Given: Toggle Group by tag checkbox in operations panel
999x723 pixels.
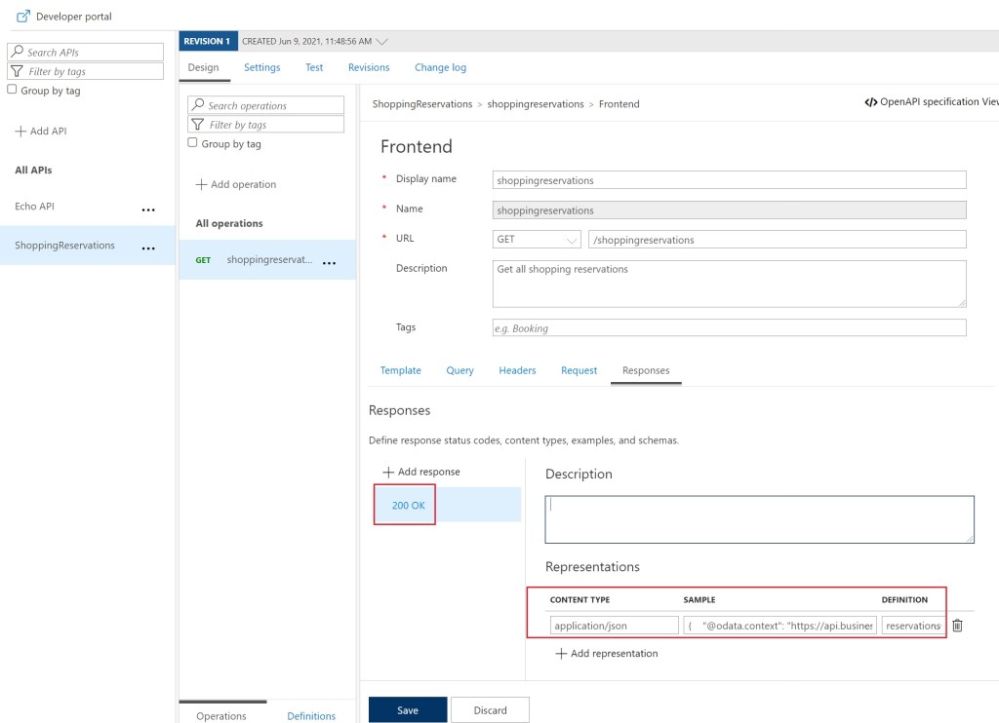Looking at the screenshot, I should coord(193,143).
